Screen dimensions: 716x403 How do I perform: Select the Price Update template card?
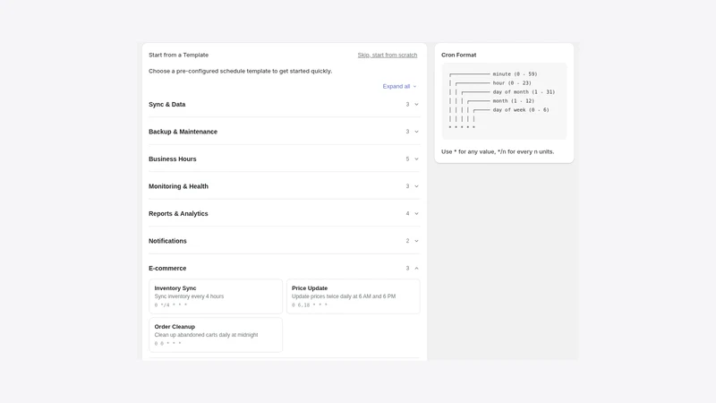coord(353,296)
